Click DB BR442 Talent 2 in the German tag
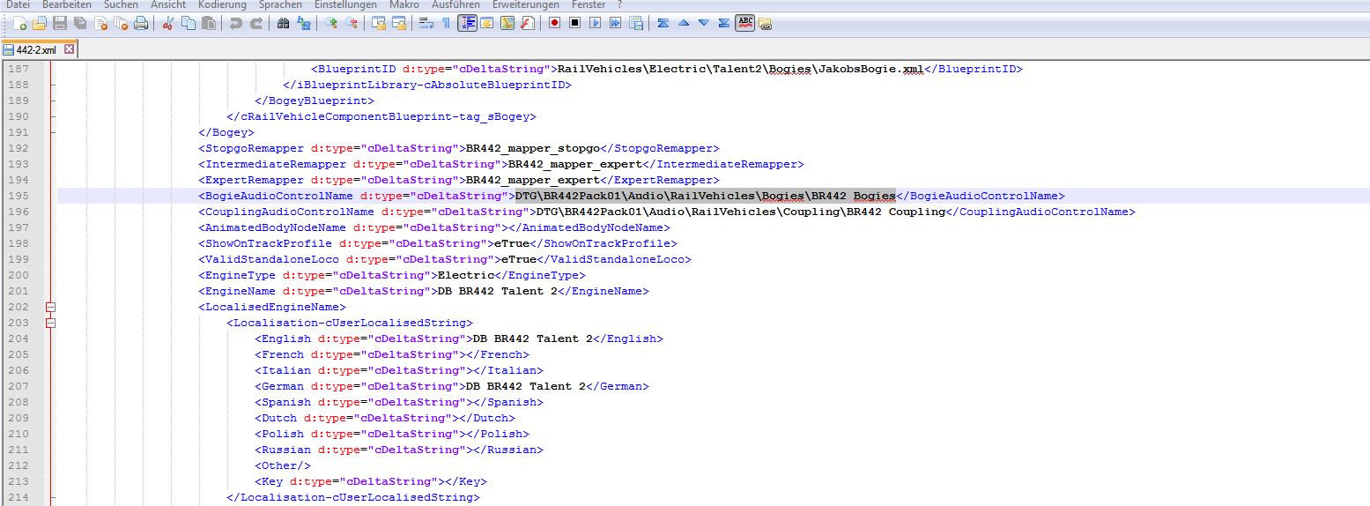 point(526,386)
